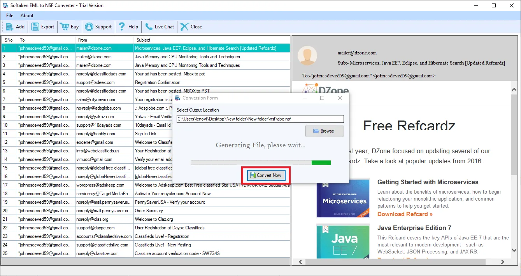Select email from support@10dayads.com
This screenshot has height=276, width=521.
click(x=87, y=125)
